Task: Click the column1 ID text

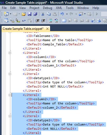Action: pos(40,57)
